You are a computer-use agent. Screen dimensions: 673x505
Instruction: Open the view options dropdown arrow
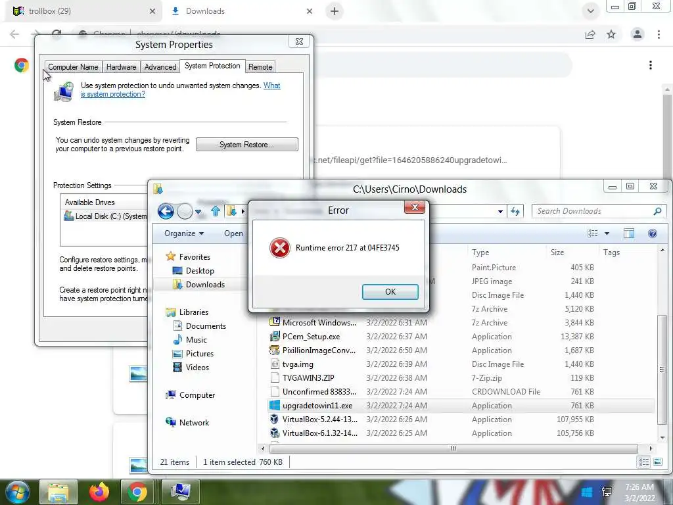tap(607, 233)
